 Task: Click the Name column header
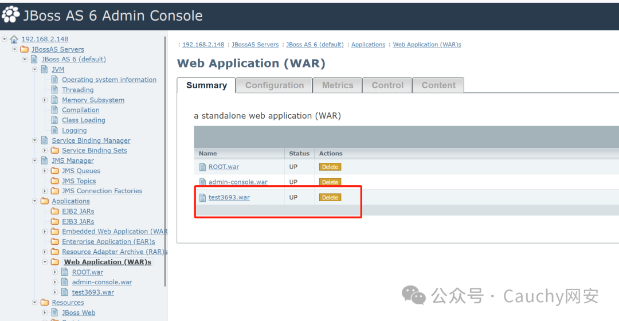point(239,154)
